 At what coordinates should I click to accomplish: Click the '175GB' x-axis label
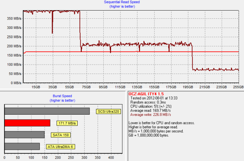[171, 87]
